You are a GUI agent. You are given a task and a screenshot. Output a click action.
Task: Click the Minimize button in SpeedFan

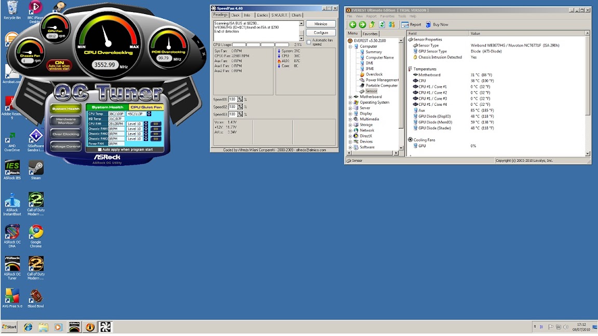coord(321,24)
